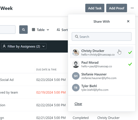The width and height of the screenshot is (138, 120).
Task: Click the 02/21/2024 5:00 PM due date
Action: click(x=51, y=118)
